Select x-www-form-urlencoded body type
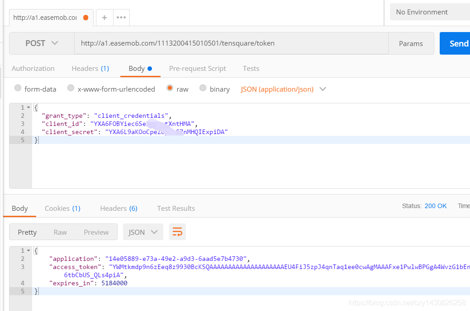Viewport: 470px width, 311px height. click(x=71, y=88)
